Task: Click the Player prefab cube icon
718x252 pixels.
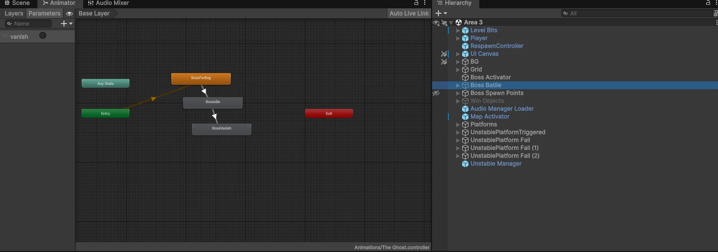Action: click(x=465, y=38)
